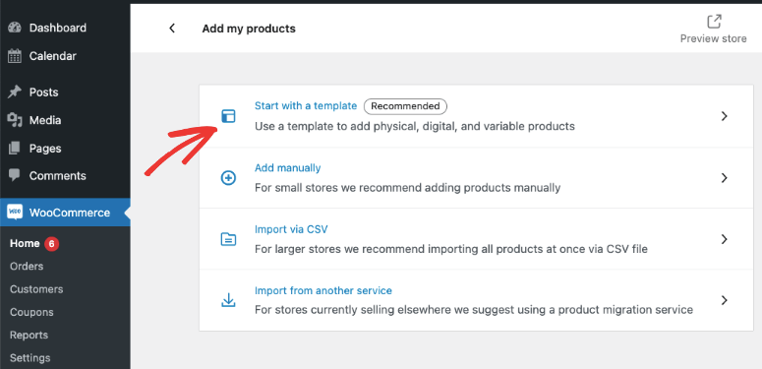This screenshot has width=762, height=369.
Task: Select the WooCommerce menu item
Action: tap(65, 213)
